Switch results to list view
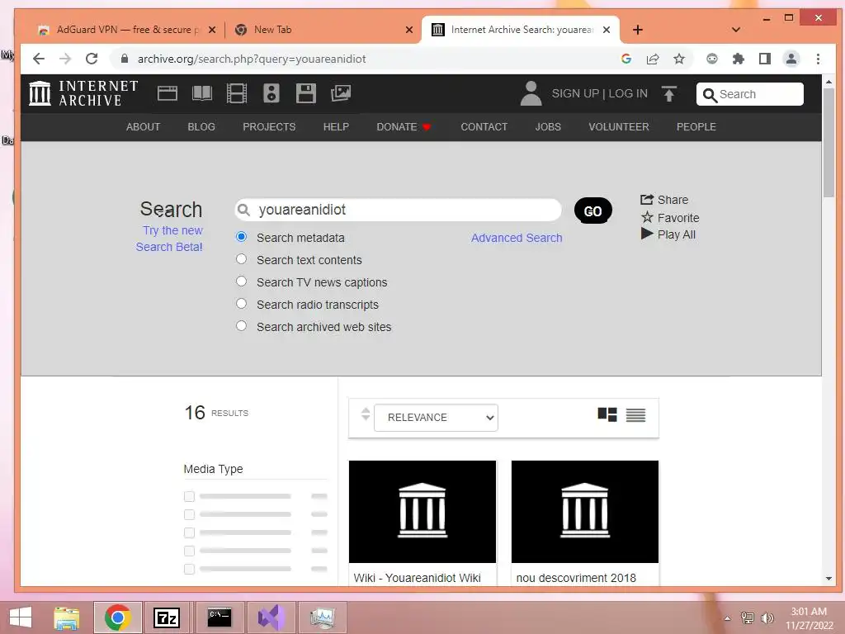845x634 pixels. click(x=636, y=414)
